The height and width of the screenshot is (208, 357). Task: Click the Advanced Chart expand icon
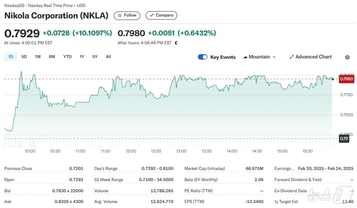coord(292,57)
